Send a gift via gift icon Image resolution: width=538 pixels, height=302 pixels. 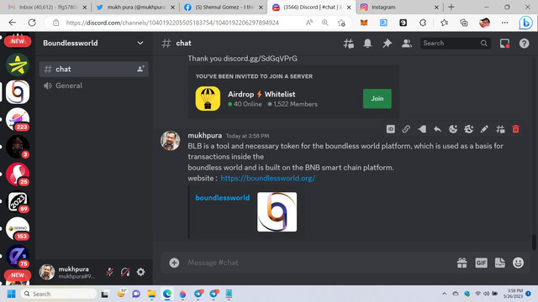pos(462,263)
